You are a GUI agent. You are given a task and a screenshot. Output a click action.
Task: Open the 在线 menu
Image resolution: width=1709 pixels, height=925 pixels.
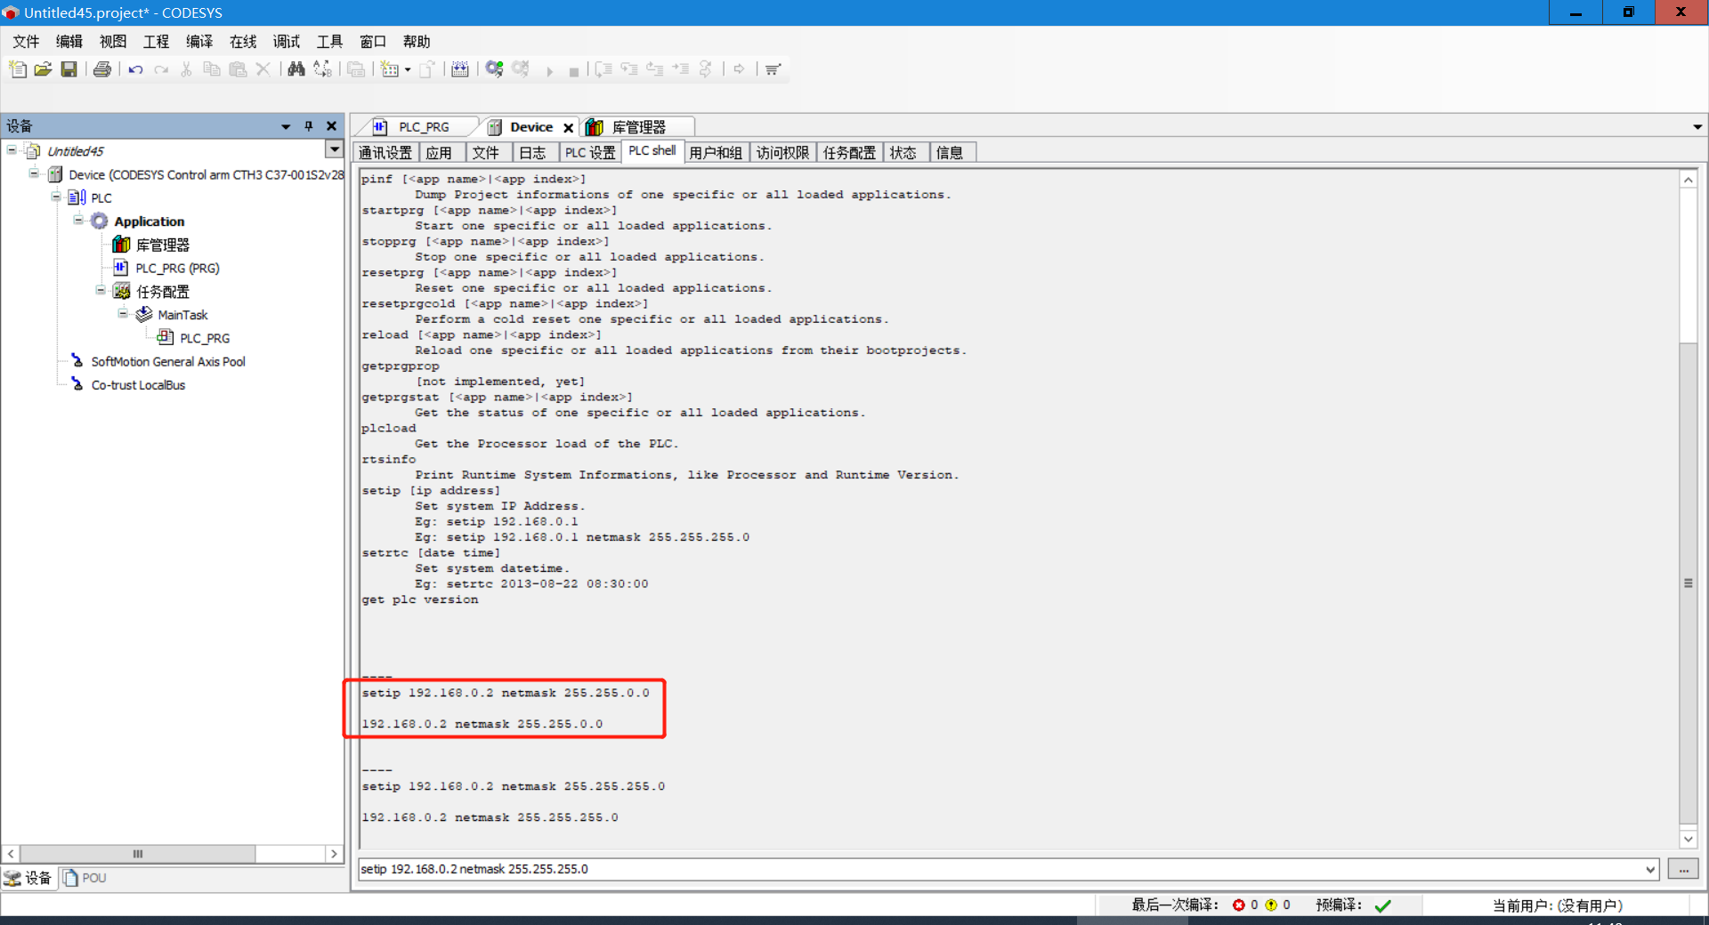243,42
